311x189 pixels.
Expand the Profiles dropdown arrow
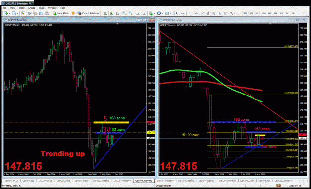coord(17,13)
